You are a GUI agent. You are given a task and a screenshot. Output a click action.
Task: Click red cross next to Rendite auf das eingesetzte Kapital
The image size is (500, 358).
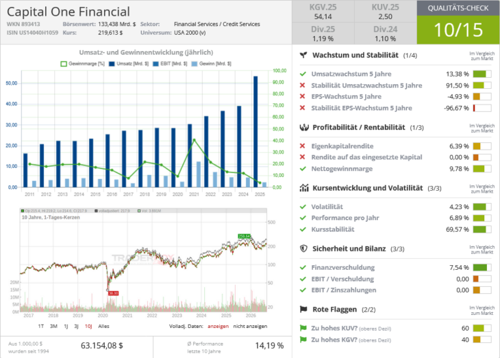tap(302, 157)
